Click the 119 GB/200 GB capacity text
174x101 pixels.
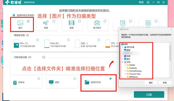[x=28, y=46]
